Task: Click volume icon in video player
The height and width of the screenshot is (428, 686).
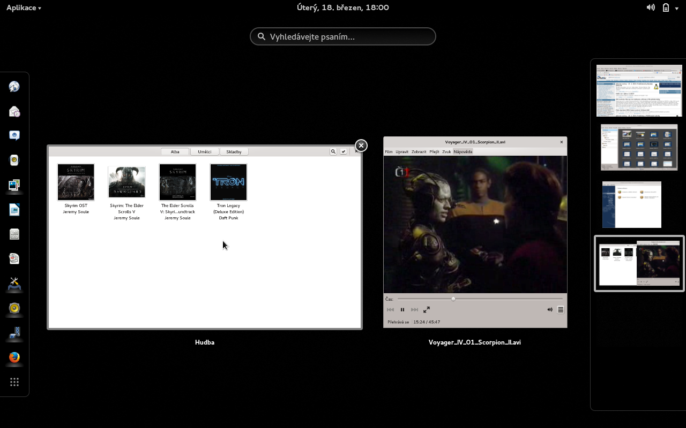Action: tap(549, 310)
